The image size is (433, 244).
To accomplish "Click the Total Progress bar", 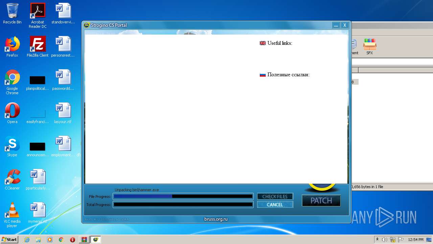I will [183, 204].
